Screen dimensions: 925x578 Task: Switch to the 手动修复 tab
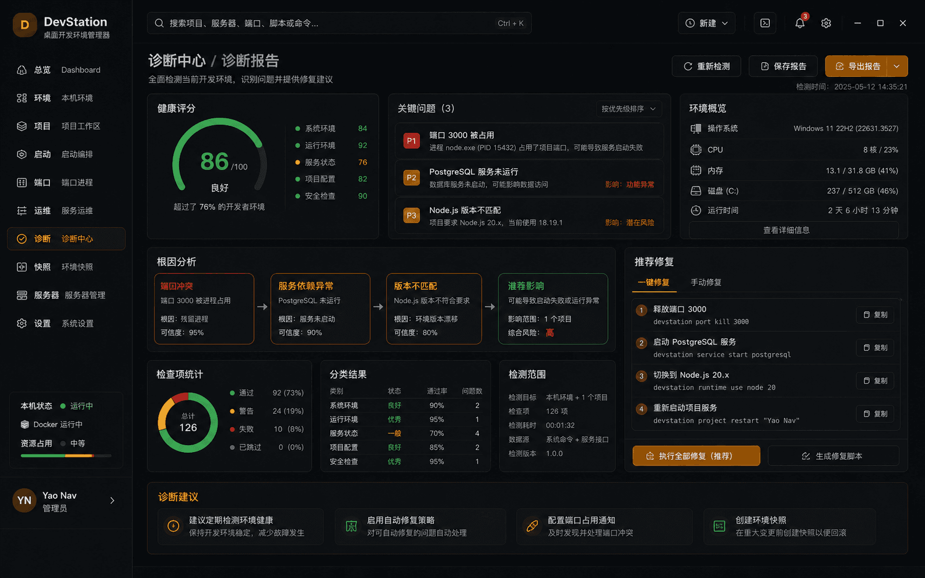tap(706, 283)
